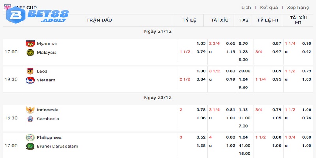This screenshot has height=158, width=316.
Task: Select Indonesia 1X2 odds 1.12
Action: tap(243, 110)
